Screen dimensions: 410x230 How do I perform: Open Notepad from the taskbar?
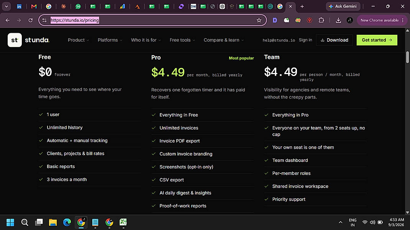[95, 222]
